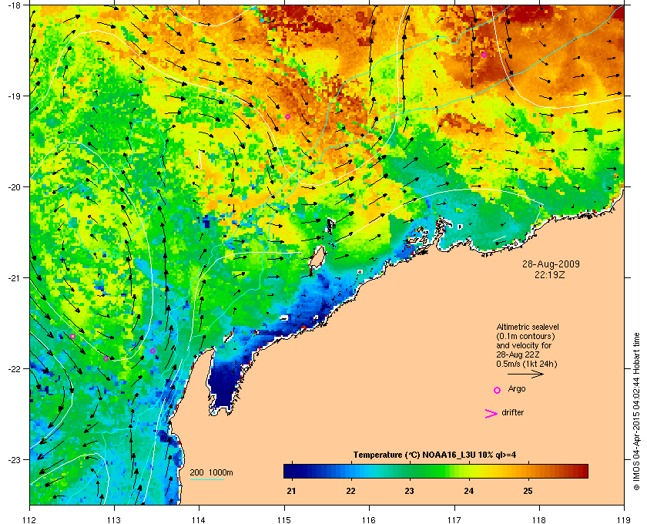The image size is (647, 524).
Task: Click the longitude axis label 115
Action: (284, 520)
